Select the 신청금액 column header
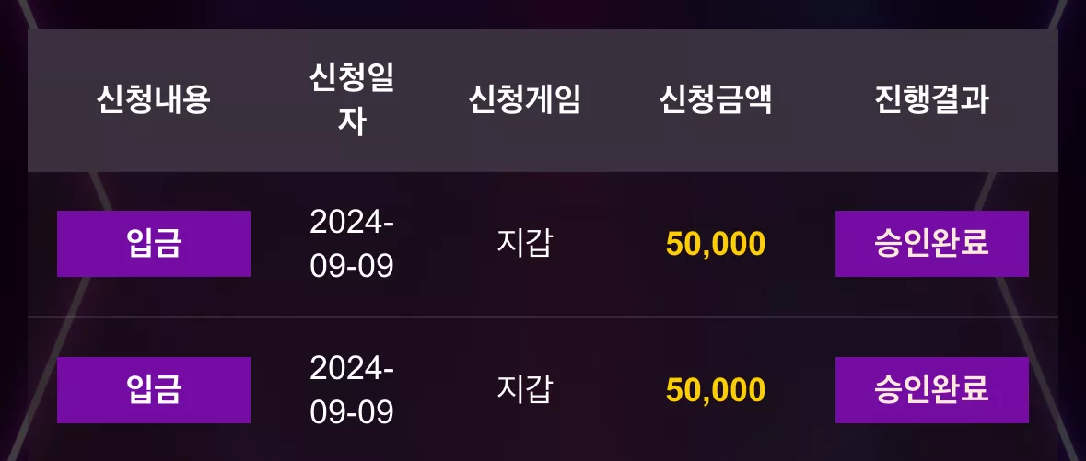 coord(716,99)
